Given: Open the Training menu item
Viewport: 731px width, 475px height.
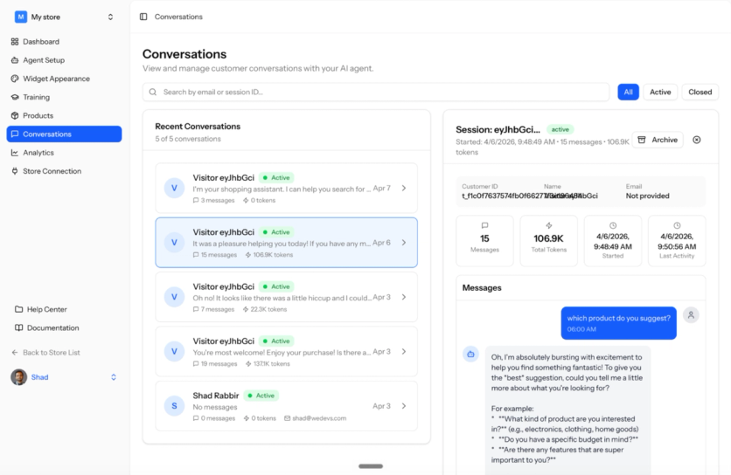Looking at the screenshot, I should (x=65, y=97).
